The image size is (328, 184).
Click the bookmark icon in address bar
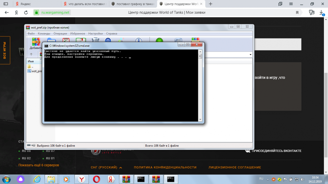[297, 13]
